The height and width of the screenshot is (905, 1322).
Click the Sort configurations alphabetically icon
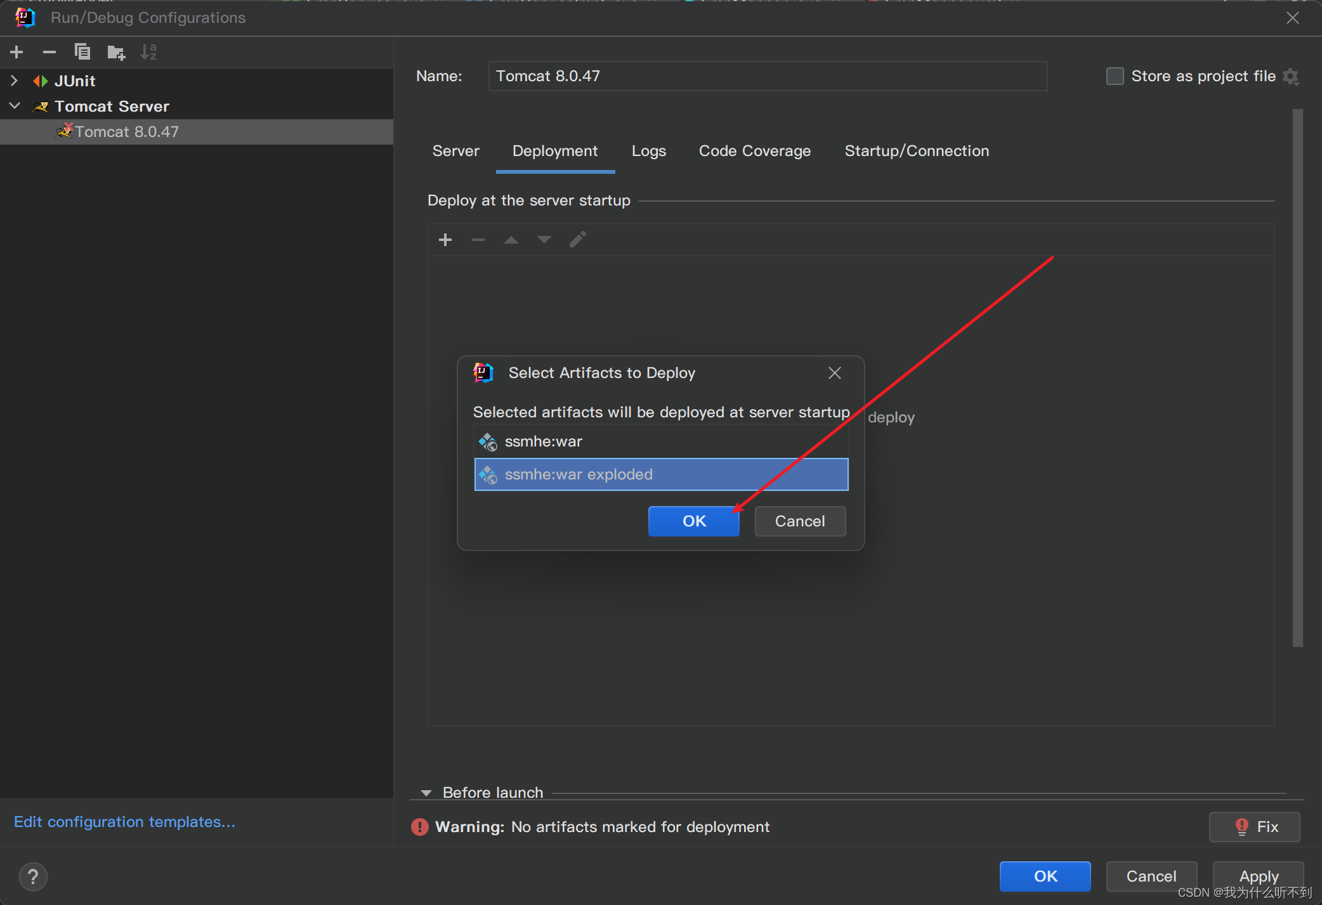click(x=148, y=52)
